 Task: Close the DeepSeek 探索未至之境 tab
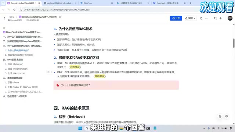tap(185, 3)
